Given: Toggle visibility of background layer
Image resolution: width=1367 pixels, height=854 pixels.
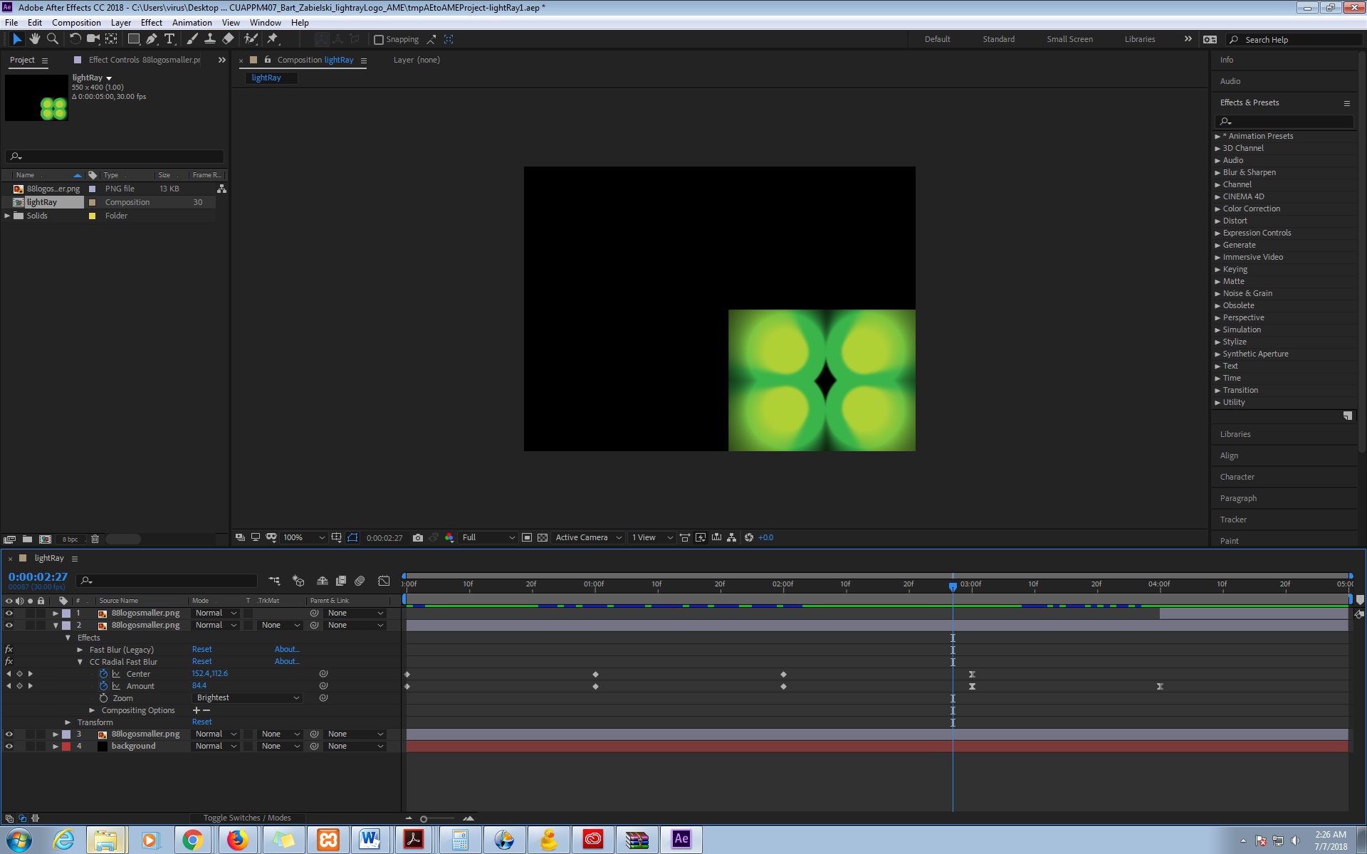Looking at the screenshot, I should point(8,746).
